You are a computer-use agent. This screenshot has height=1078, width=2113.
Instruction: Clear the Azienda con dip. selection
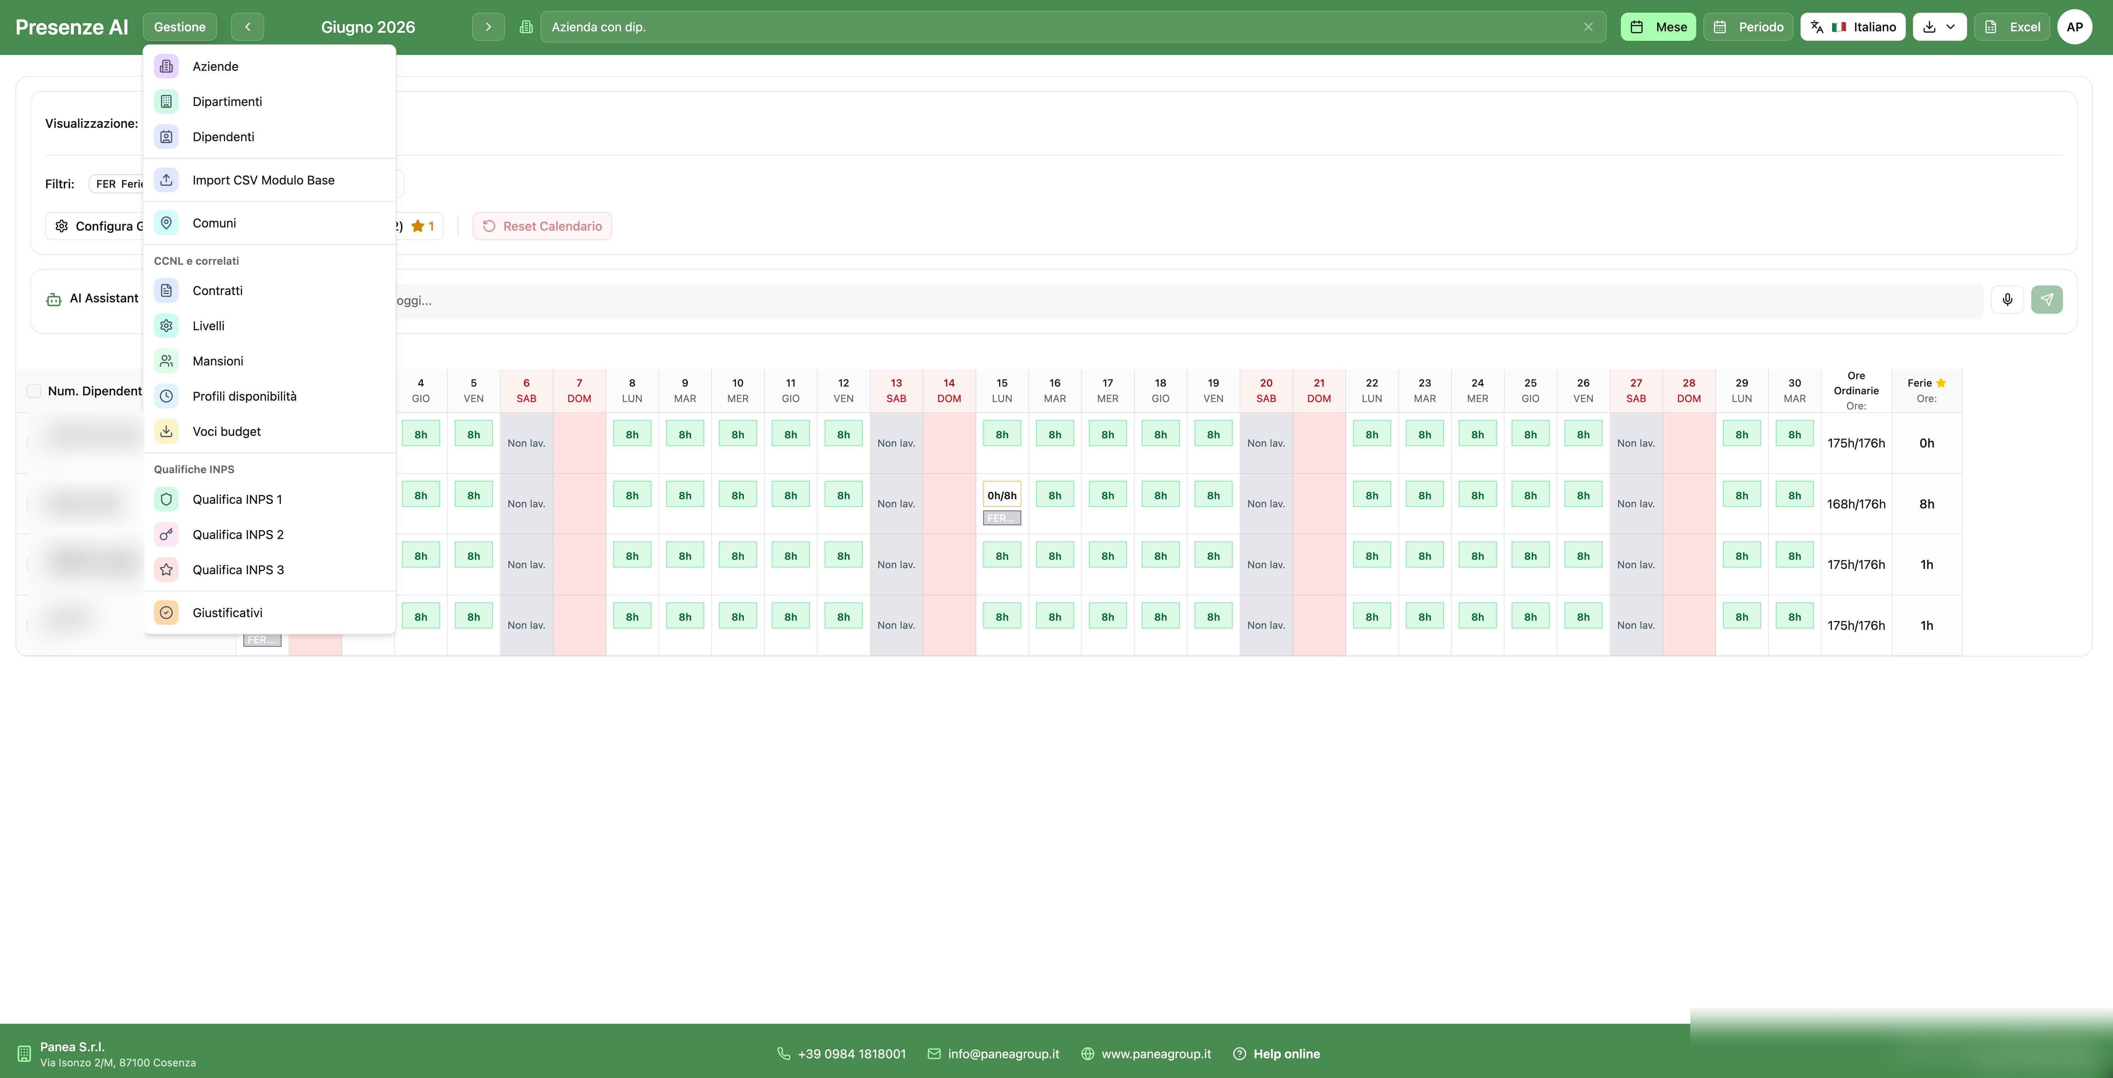1588,27
